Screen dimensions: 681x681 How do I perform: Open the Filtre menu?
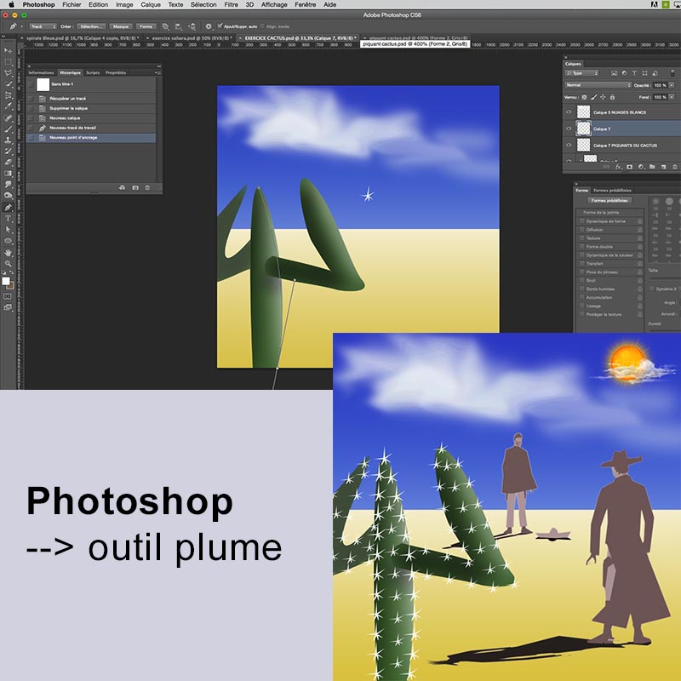(231, 5)
